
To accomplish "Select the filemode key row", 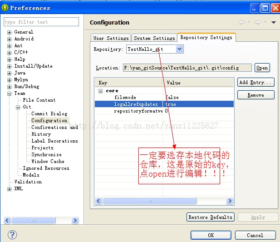I will click(x=164, y=97).
